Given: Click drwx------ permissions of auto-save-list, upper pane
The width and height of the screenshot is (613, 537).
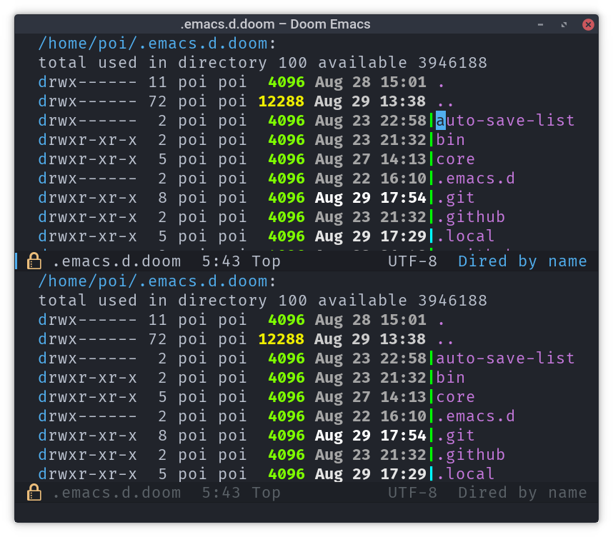Looking at the screenshot, I should point(87,121).
